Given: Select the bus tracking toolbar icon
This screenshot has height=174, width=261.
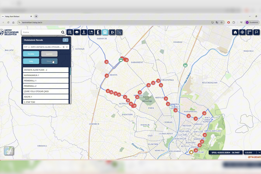Looking at the screenshot, I should [105, 32].
